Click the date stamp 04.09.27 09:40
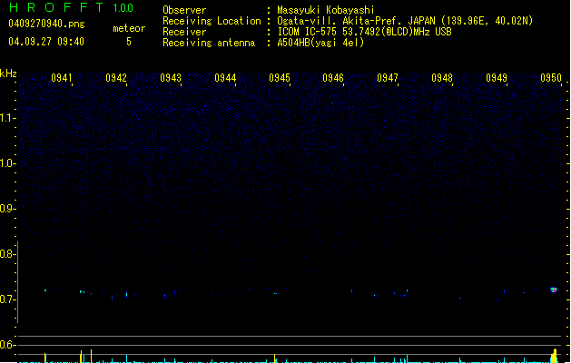This screenshot has width=571, height=363. [46, 42]
